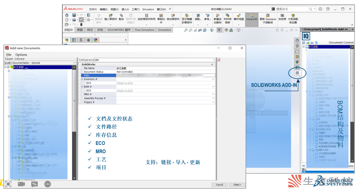Image resolution: width=357 pixels, height=193 pixels.
Task: Click the ConfigurationManager tab icon
Action: click(x=81, y=40)
